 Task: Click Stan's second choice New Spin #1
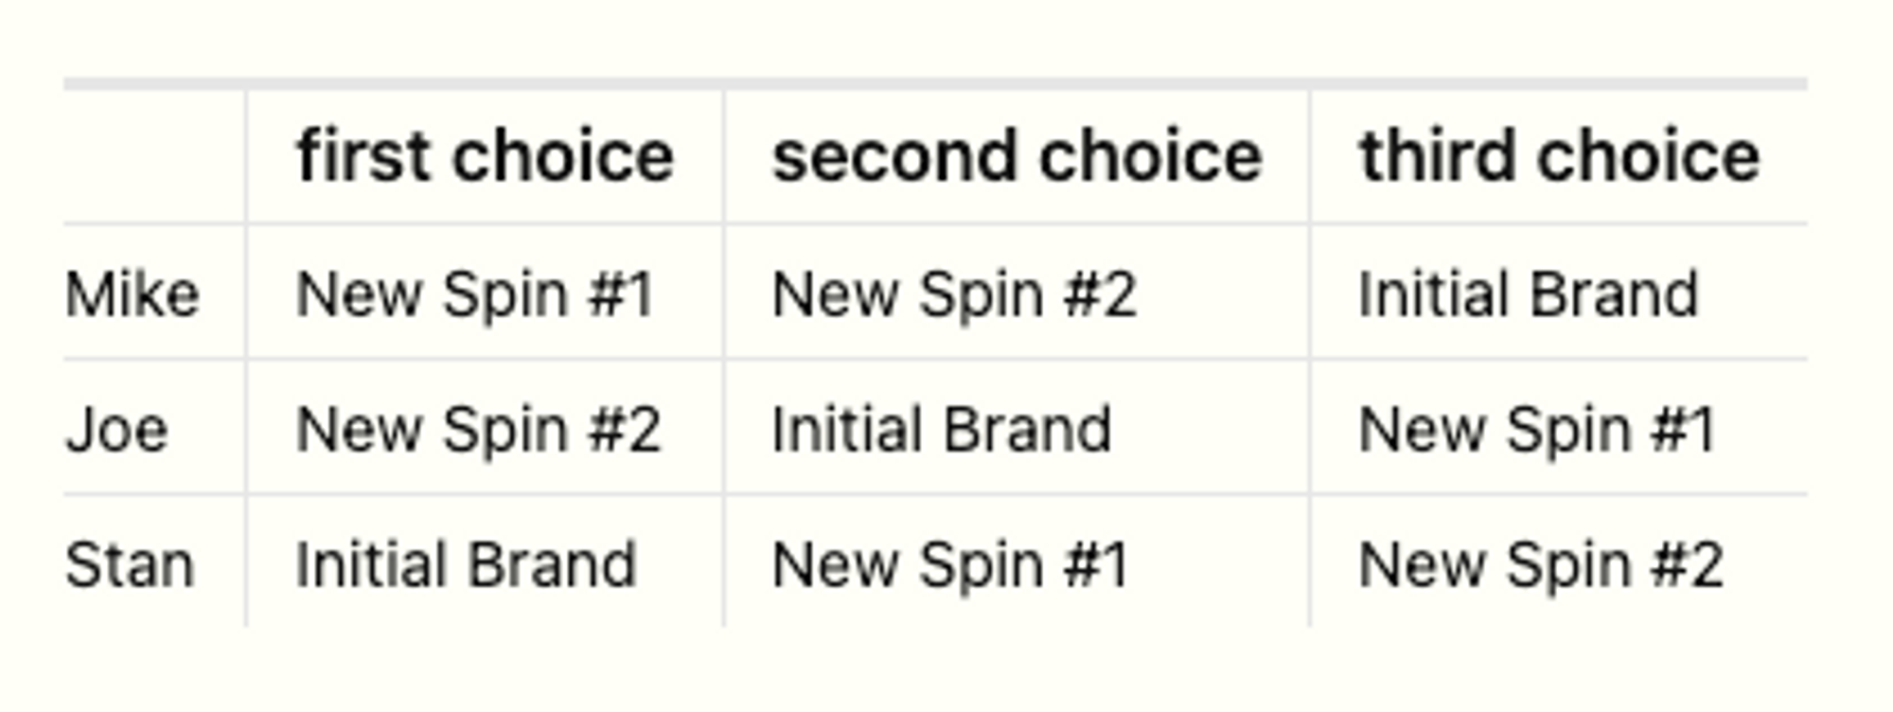(x=950, y=565)
